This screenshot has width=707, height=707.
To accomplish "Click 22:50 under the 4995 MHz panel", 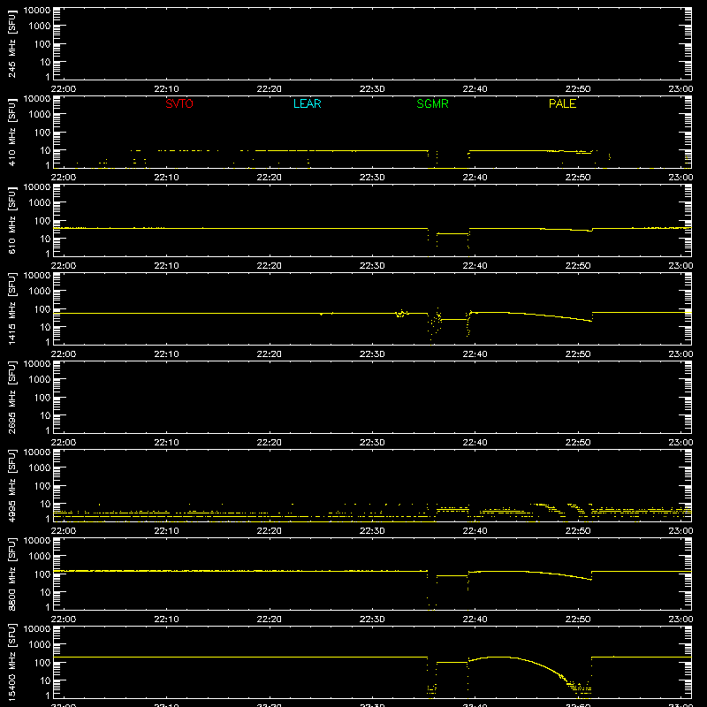I will [x=578, y=531].
